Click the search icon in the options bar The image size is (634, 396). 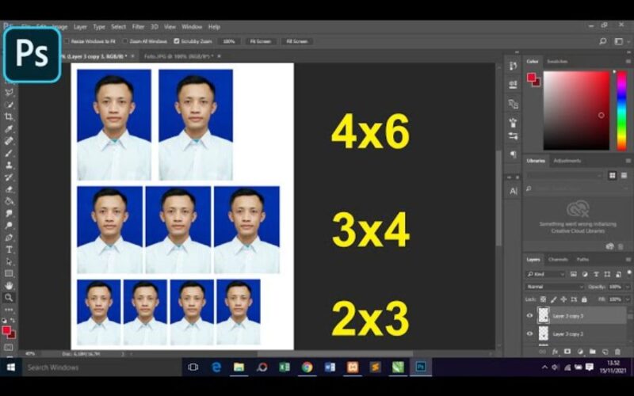(x=602, y=41)
